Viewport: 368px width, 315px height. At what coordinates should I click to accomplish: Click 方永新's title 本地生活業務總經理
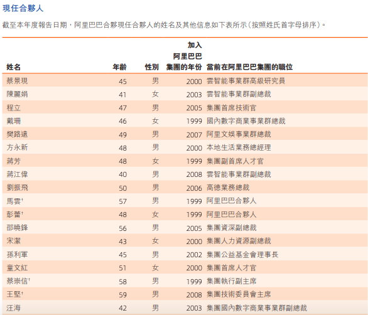tap(239, 147)
